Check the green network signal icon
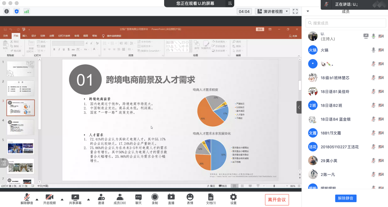The image size is (388, 207). tap(27, 11)
